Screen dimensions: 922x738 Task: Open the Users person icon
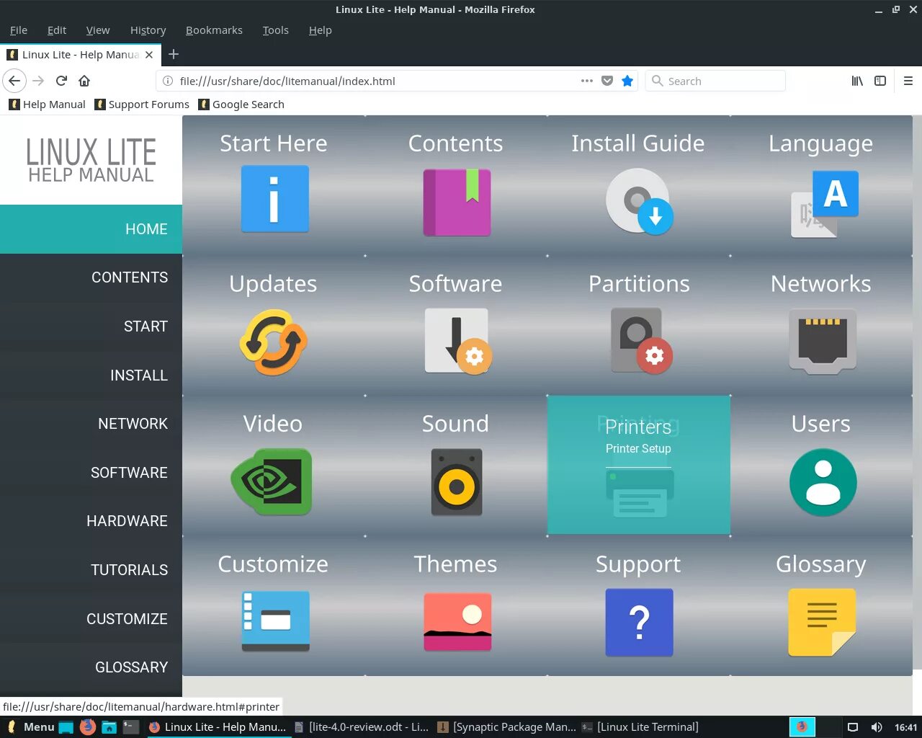pyautogui.click(x=823, y=482)
